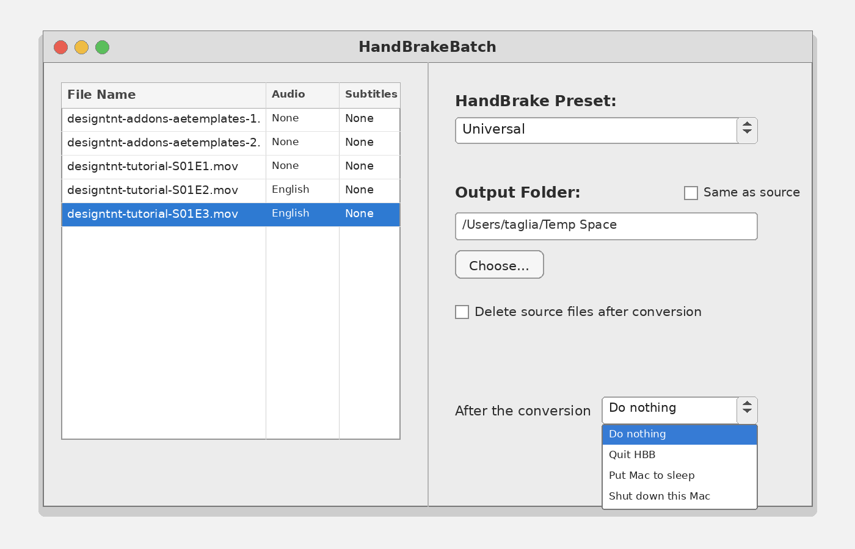Click the Subtitles cell for designtnt-tutorial-S01E2.mov
This screenshot has width=855, height=549.
369,191
